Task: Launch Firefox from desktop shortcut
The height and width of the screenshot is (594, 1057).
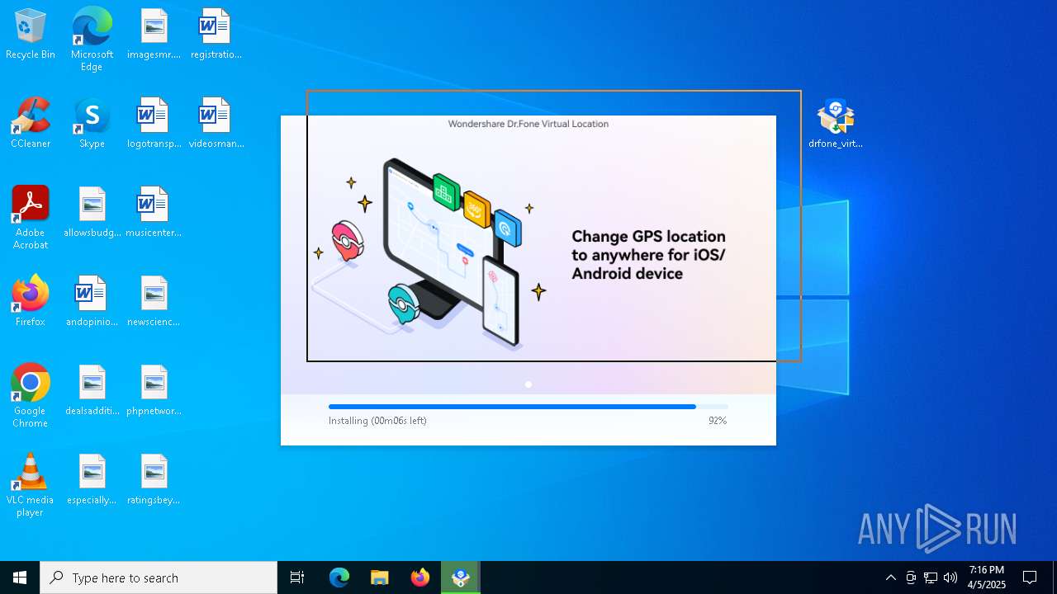Action: [x=31, y=302]
